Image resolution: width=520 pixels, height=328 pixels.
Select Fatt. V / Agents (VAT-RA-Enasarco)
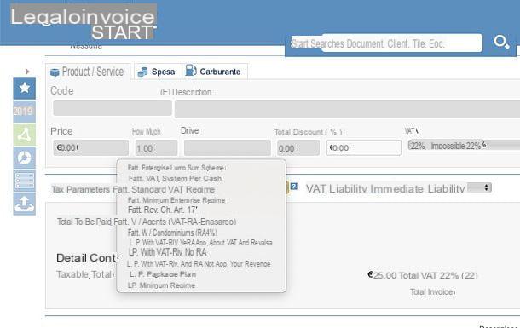(175, 222)
